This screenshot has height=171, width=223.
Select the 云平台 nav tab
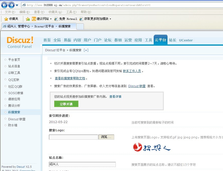(x=160, y=40)
